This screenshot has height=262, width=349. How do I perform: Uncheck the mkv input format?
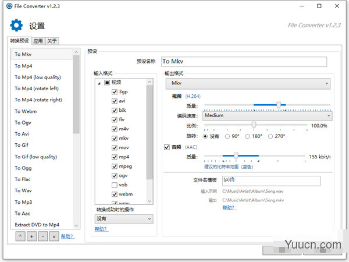click(x=115, y=139)
